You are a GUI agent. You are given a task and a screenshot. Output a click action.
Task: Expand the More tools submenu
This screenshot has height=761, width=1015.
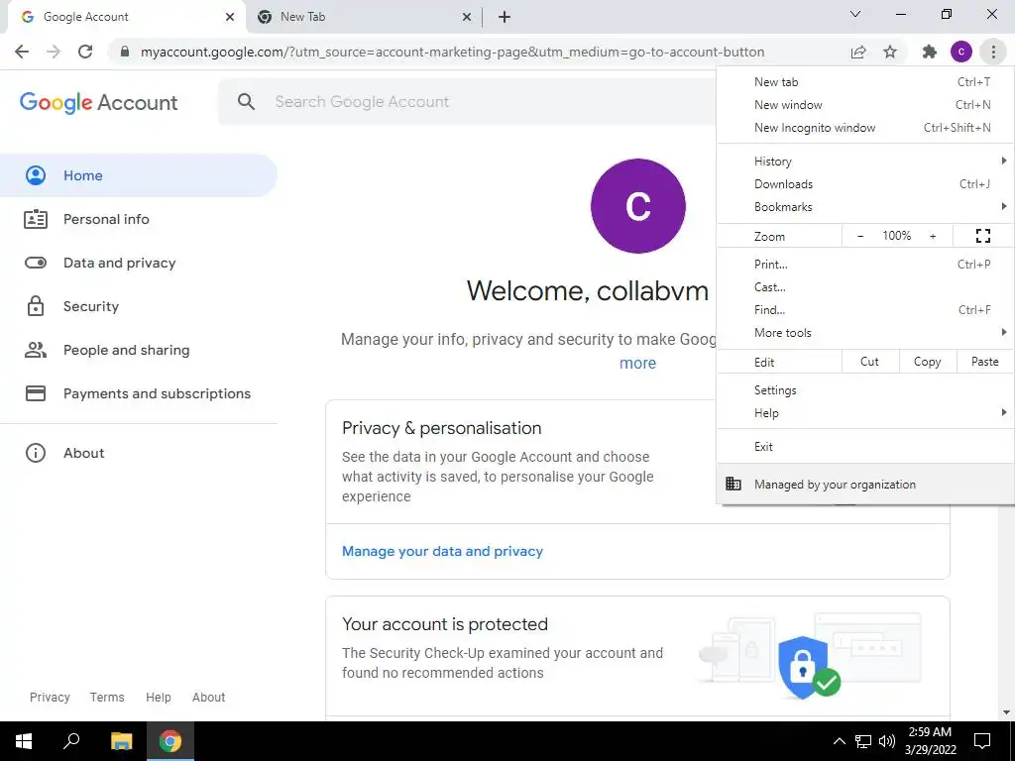click(864, 333)
